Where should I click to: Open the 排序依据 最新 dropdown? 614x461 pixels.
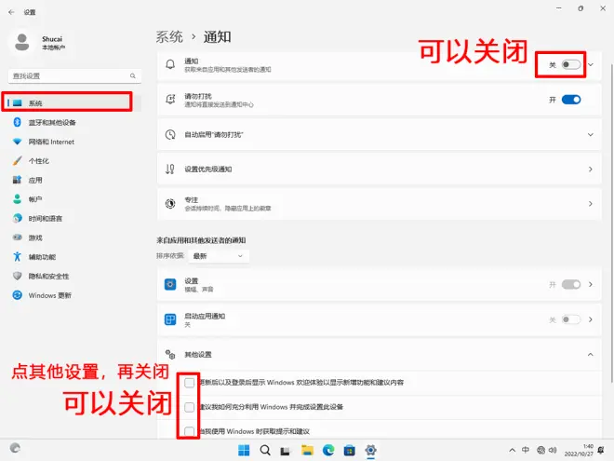(x=219, y=256)
